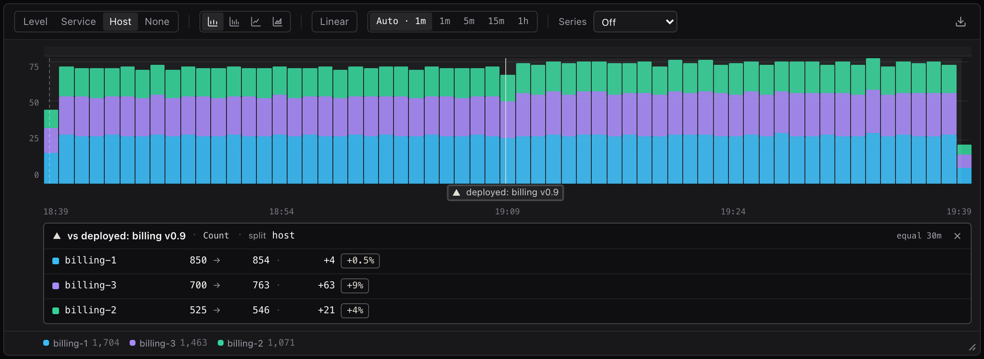The height and width of the screenshot is (359, 984).
Task: Click the 18:54 time axis label
Action: point(281,212)
